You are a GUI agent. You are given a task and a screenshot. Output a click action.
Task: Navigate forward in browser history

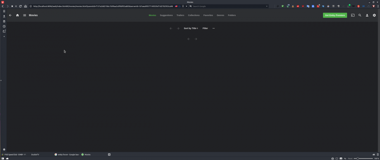click(x=8, y=6)
